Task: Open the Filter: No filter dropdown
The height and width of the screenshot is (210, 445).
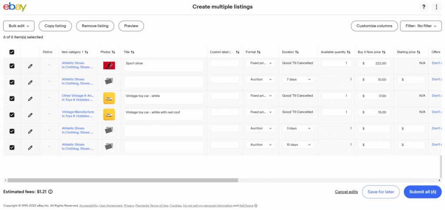Action: [x=421, y=26]
